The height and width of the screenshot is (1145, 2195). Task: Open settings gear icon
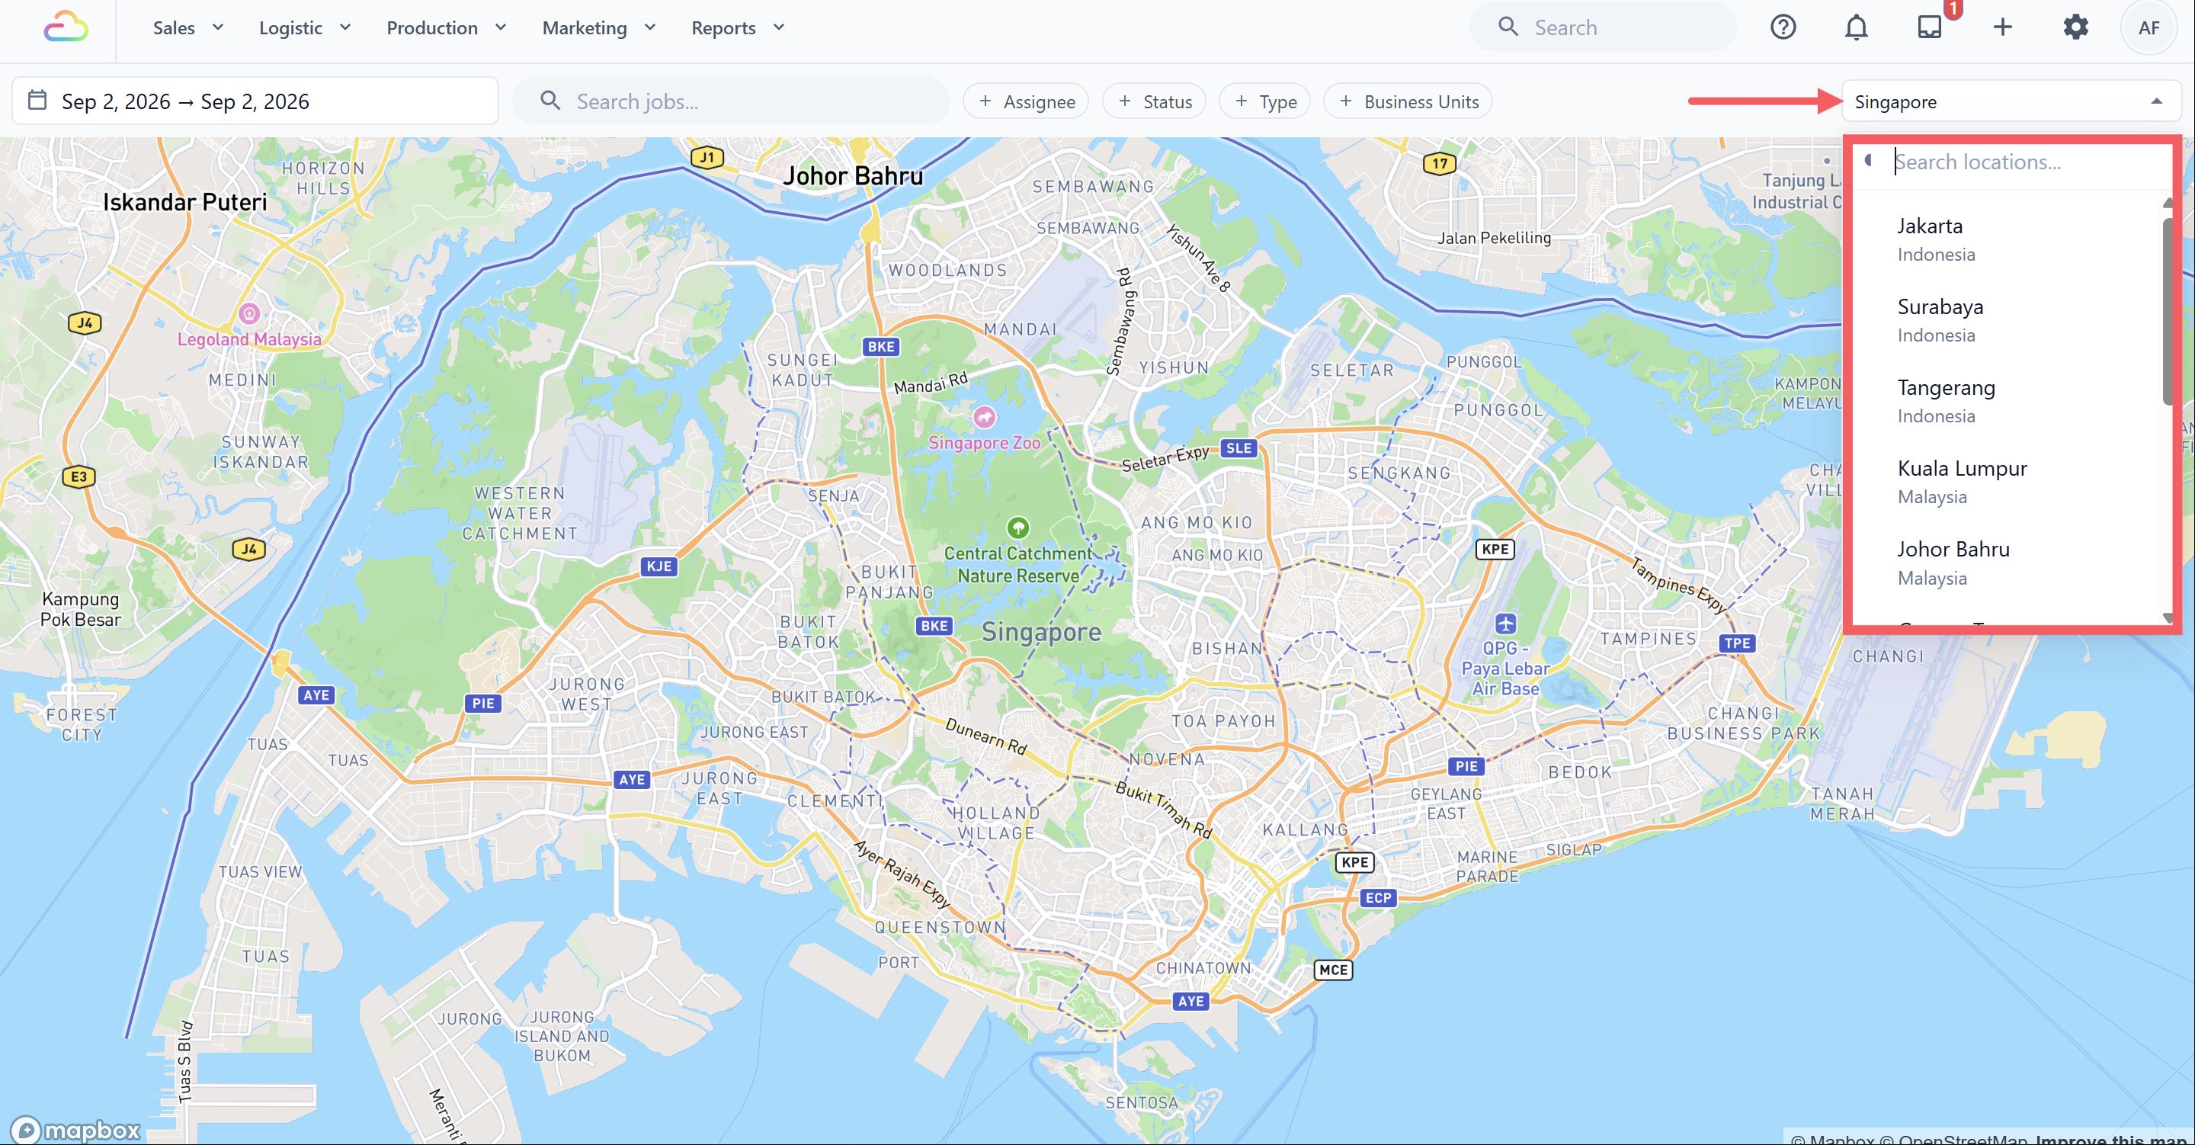[x=2075, y=27]
